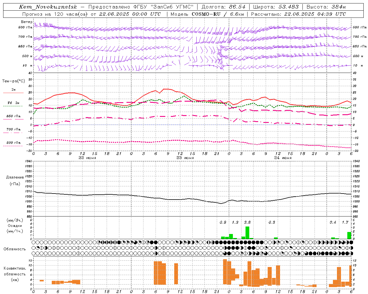
Task: Click the left '10 м' wind level label
Action: pos(28,65)
